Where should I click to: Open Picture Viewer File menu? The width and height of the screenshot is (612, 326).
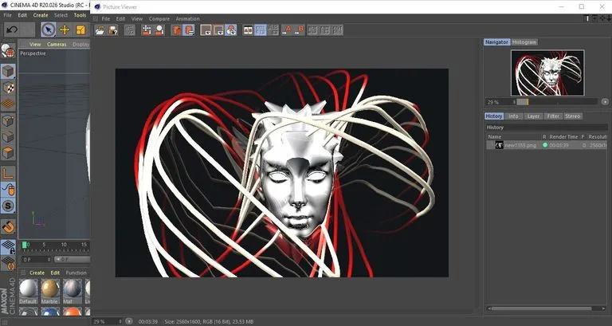pos(106,19)
